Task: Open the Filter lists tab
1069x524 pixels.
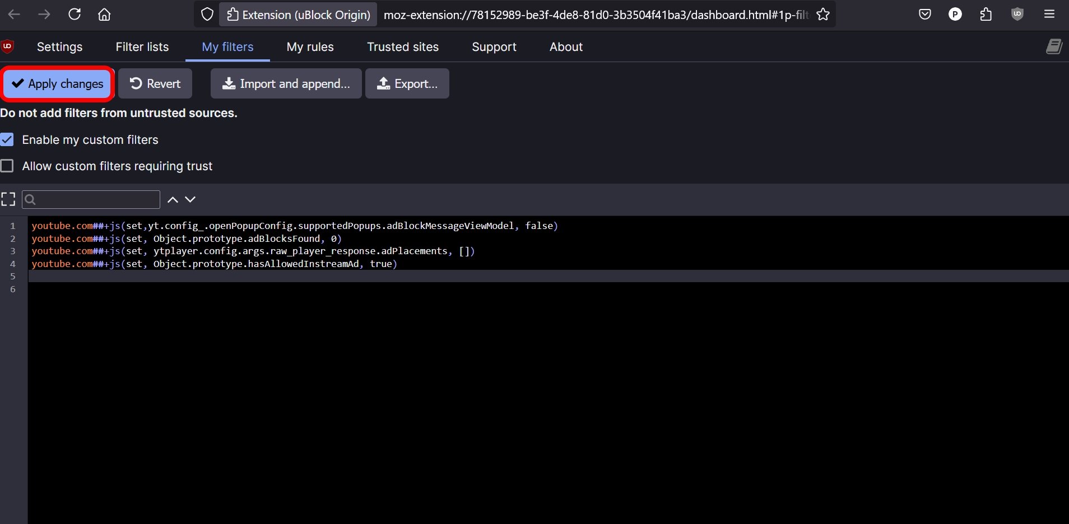Action: pos(142,47)
